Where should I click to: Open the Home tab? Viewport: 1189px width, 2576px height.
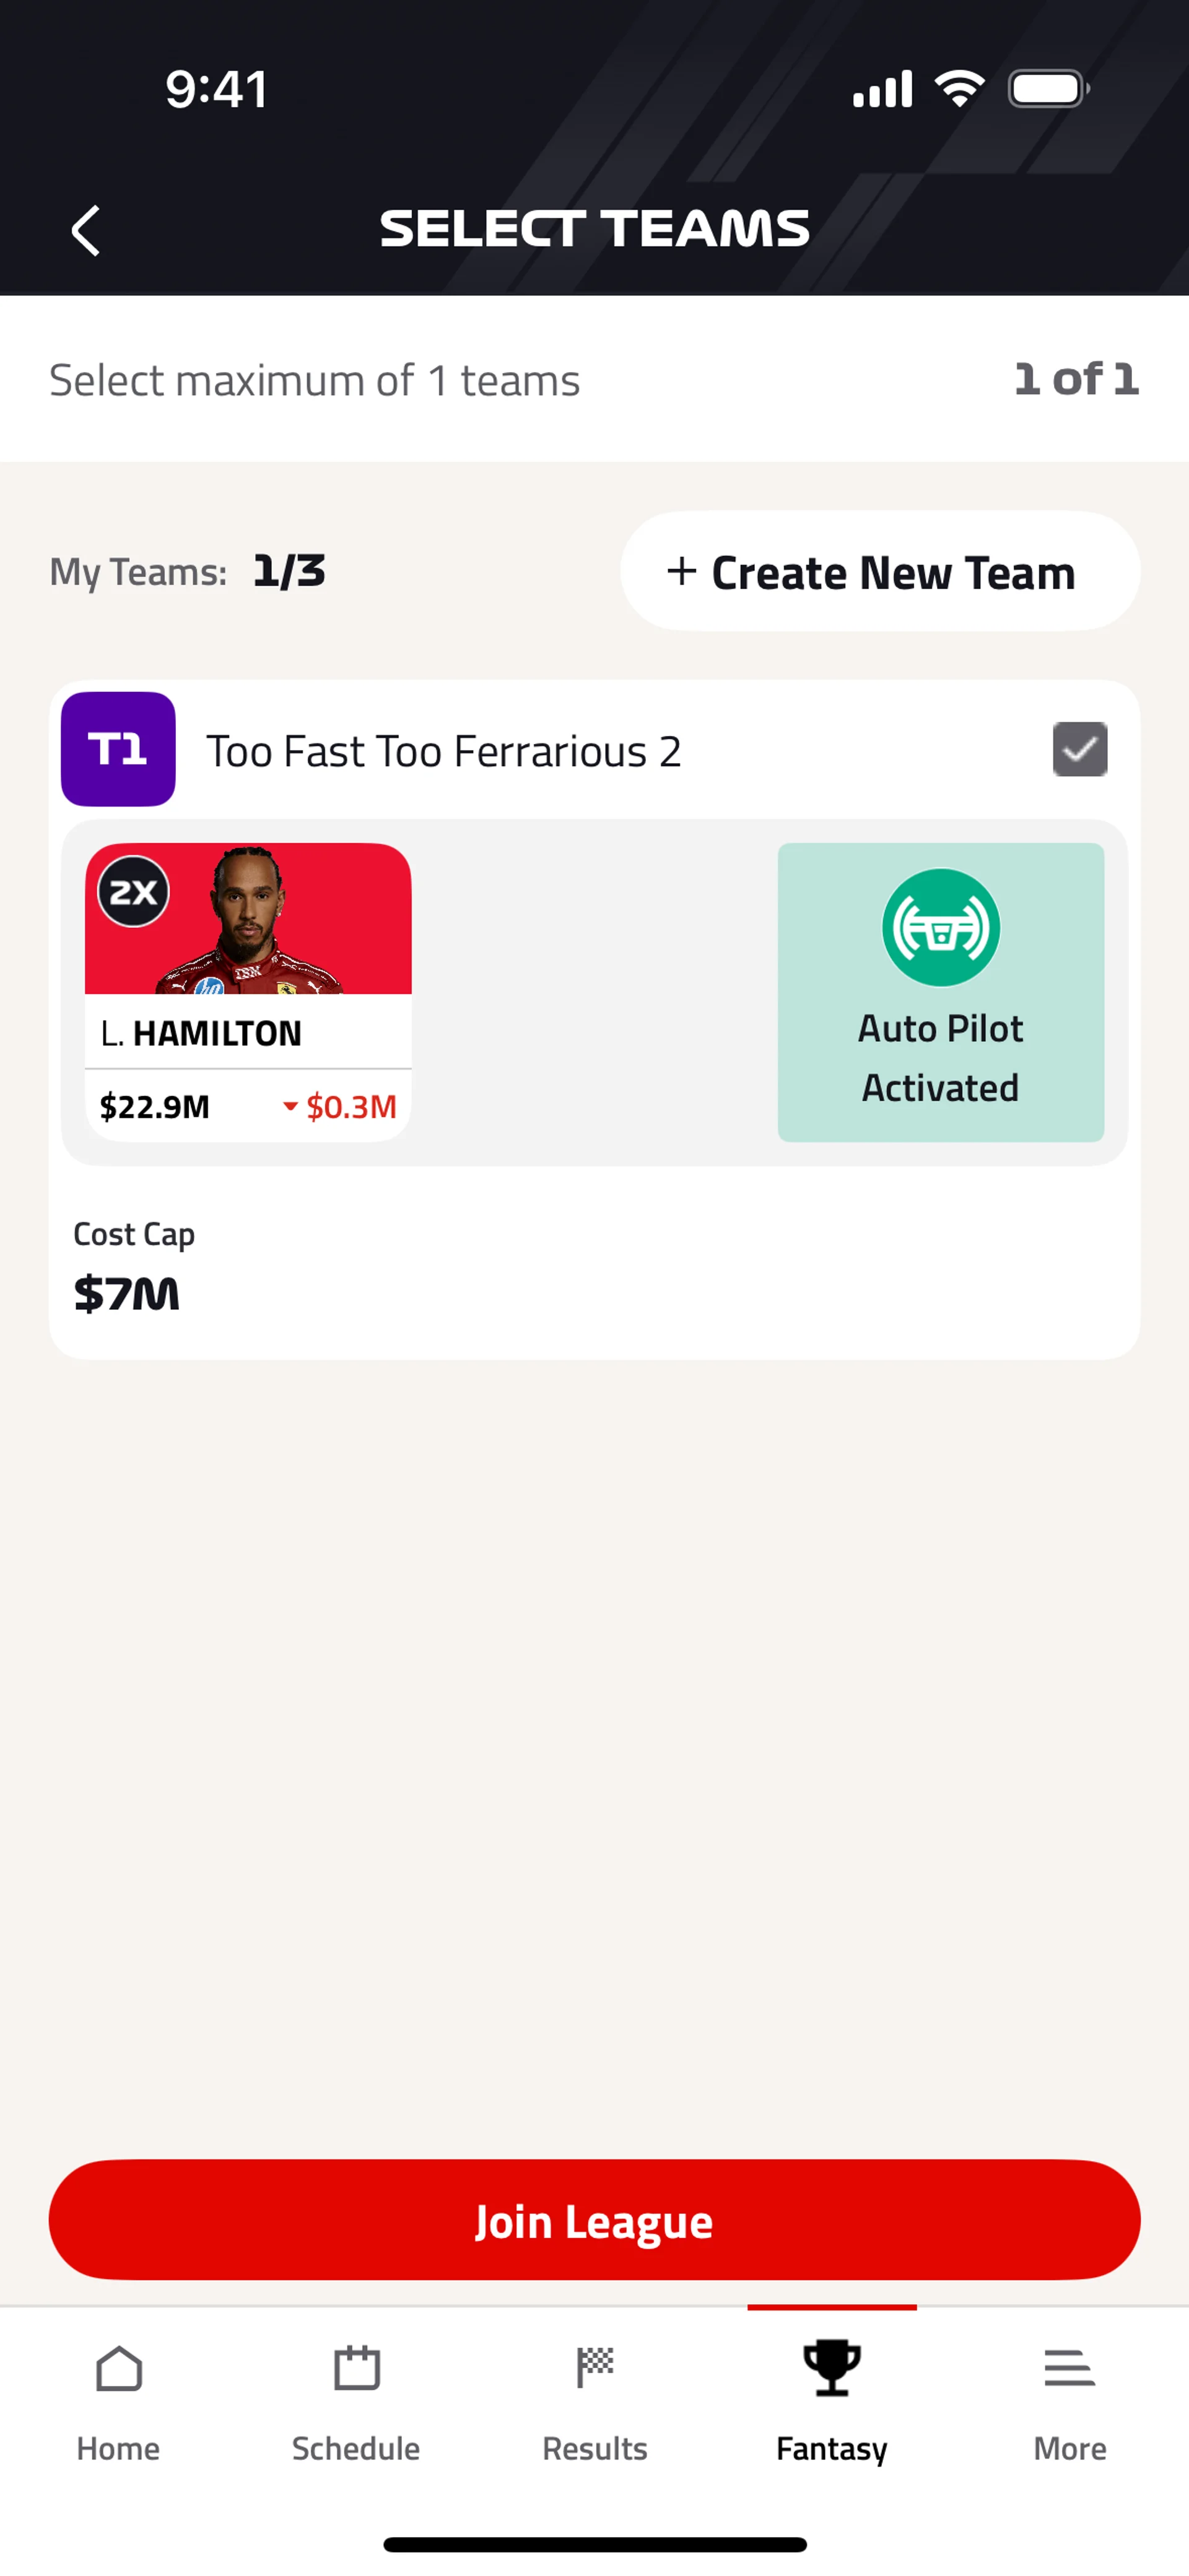(118, 2402)
